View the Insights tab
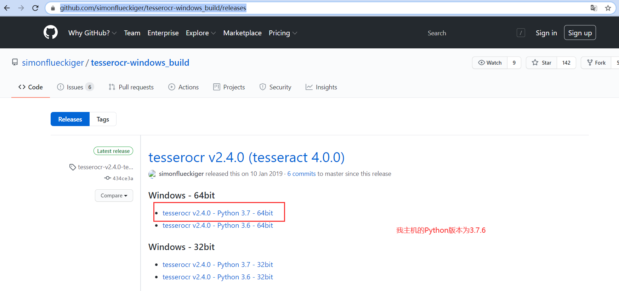Viewport: 619px width, 291px height. click(321, 87)
